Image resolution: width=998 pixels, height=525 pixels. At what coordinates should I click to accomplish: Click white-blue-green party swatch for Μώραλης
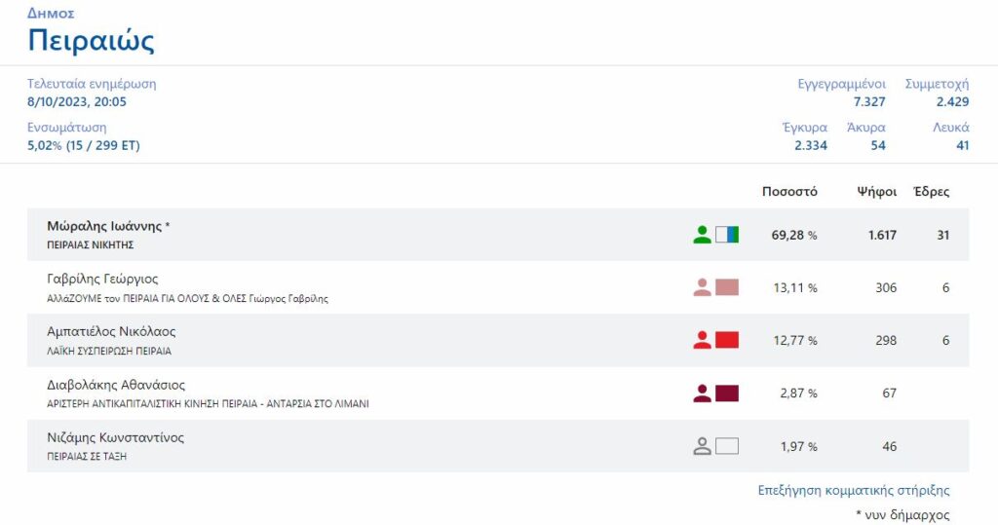(x=727, y=235)
